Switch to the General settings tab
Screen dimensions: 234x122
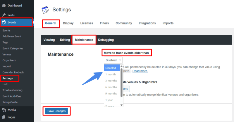click(51, 23)
